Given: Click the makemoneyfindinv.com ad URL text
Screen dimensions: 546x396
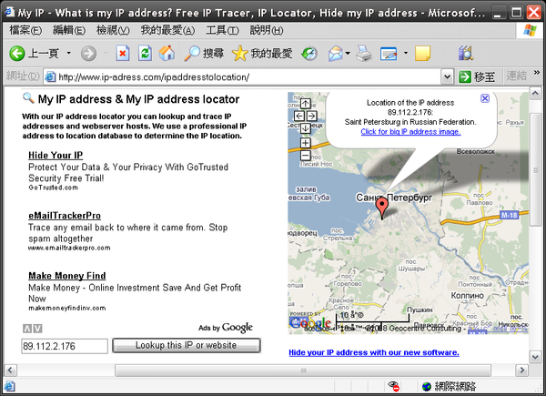Looking at the screenshot, I should point(67,308).
